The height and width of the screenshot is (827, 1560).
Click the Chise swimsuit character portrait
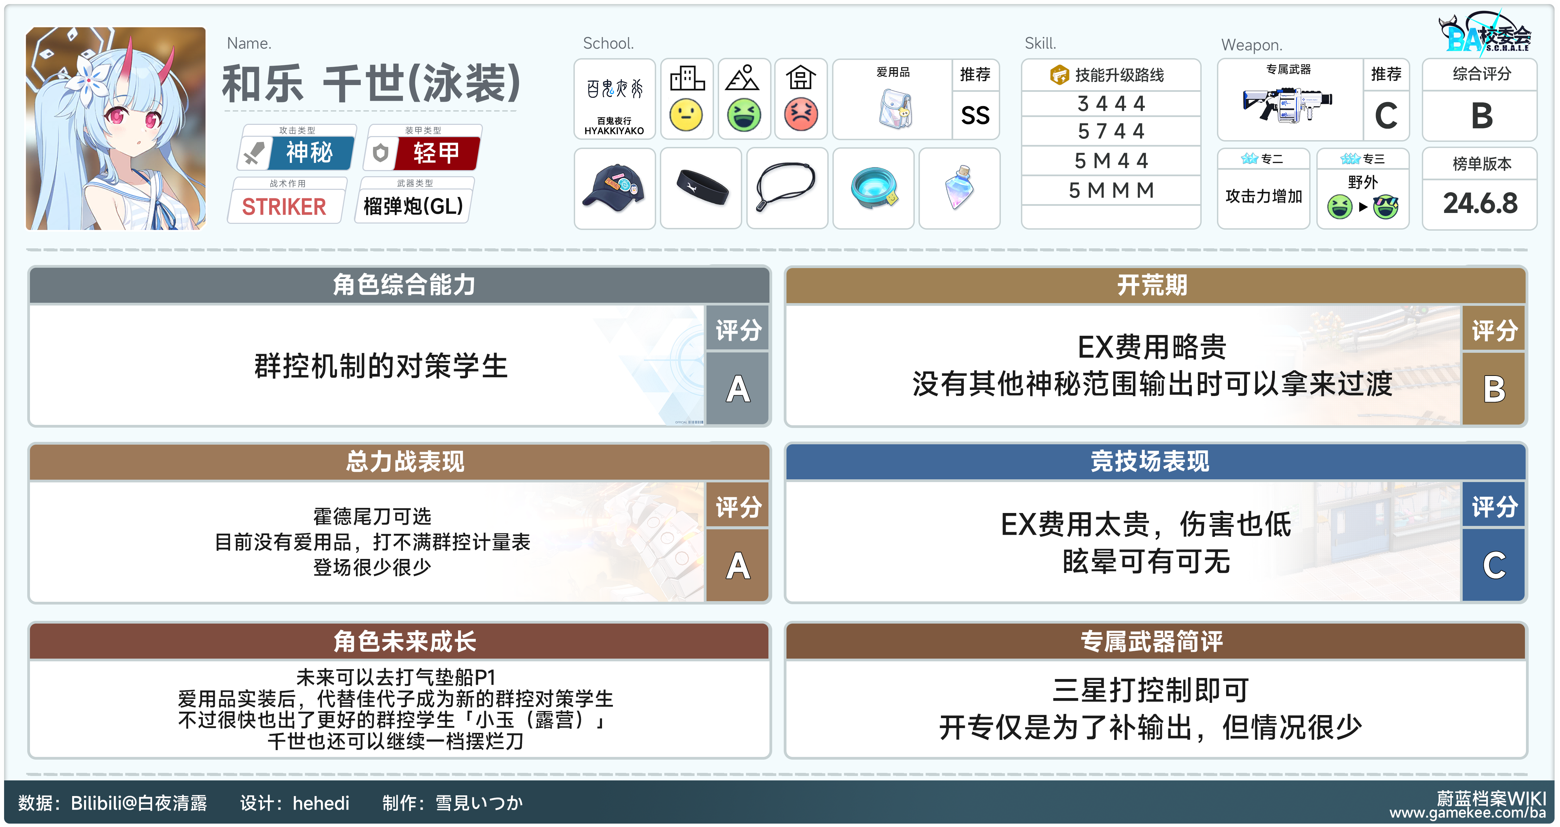pos(116,128)
